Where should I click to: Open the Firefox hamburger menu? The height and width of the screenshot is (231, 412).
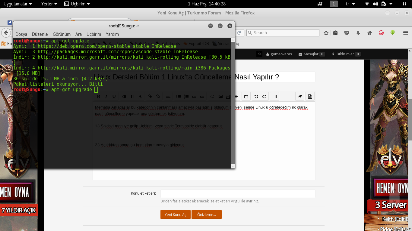coord(406,33)
